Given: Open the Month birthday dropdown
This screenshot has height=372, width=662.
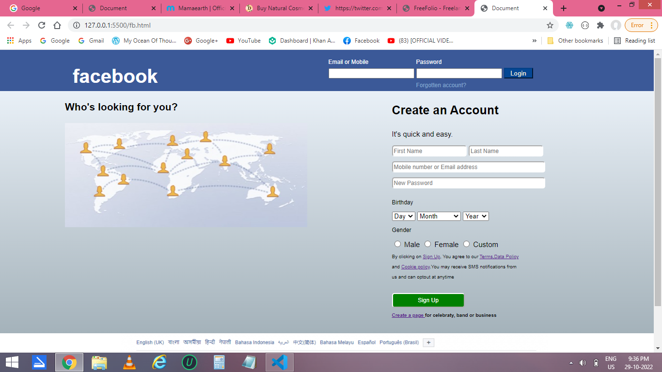Looking at the screenshot, I should click(439, 216).
